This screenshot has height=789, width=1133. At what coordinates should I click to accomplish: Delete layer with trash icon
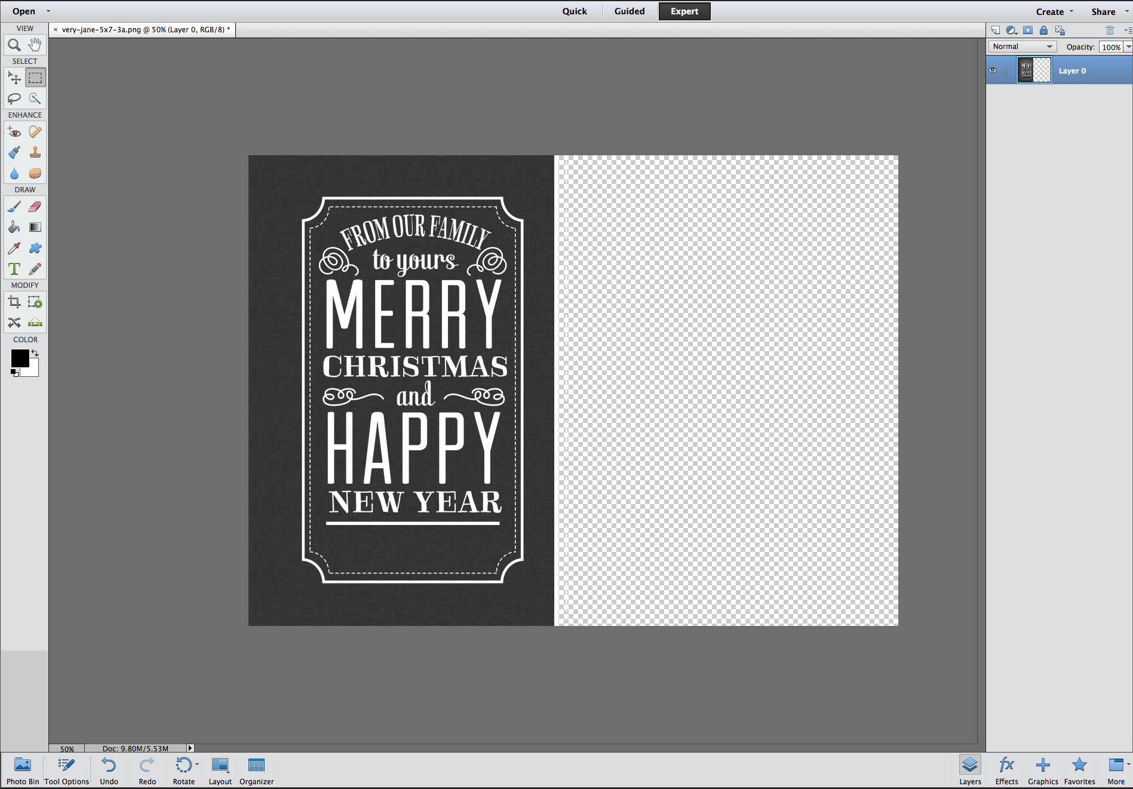(x=1110, y=30)
